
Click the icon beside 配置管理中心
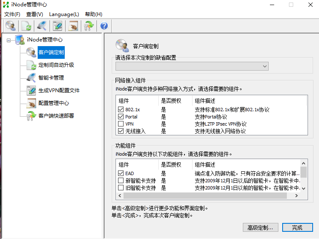[x=31, y=103]
